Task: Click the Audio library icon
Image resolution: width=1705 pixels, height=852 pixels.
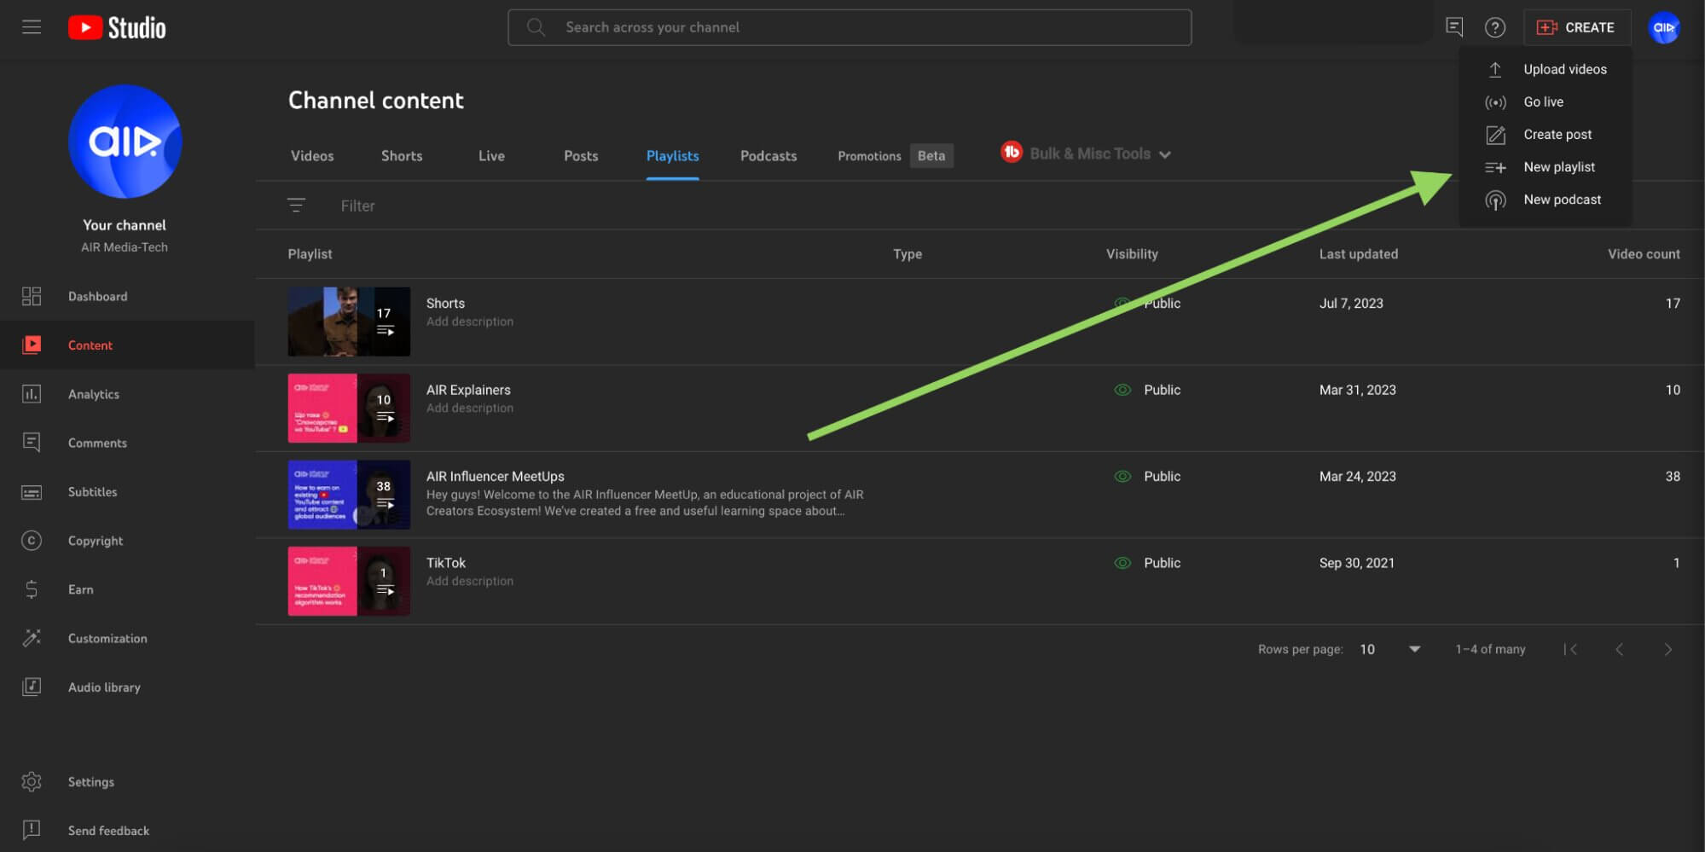Action: [32, 687]
